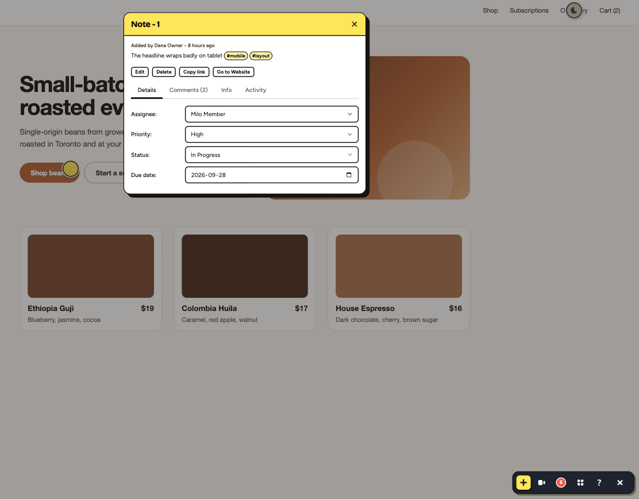
Task: Click the Edit button on the note
Action: point(140,72)
